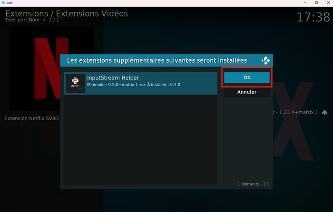Image resolution: width=333 pixels, height=212 pixels.
Task: Click the Kodi icon in window title bar
Action: [x=3, y=3]
